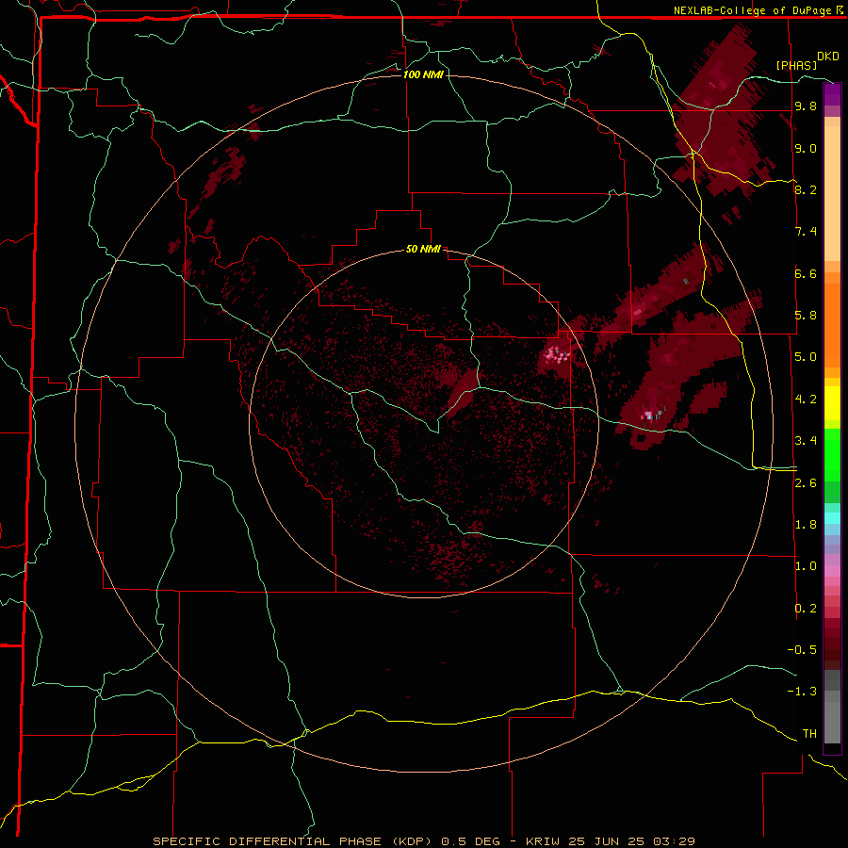
Task: Click the TH label at the legend bottom
Action: tap(809, 734)
